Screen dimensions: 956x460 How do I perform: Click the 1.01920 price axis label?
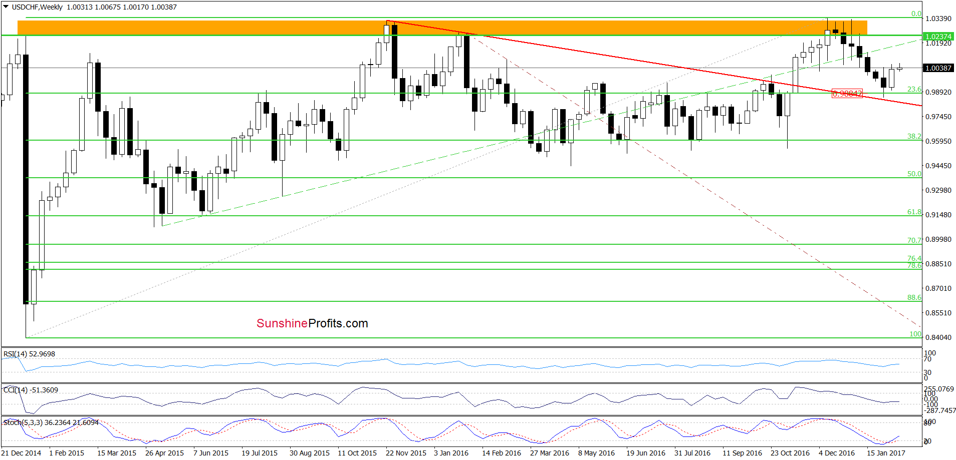tap(938, 43)
